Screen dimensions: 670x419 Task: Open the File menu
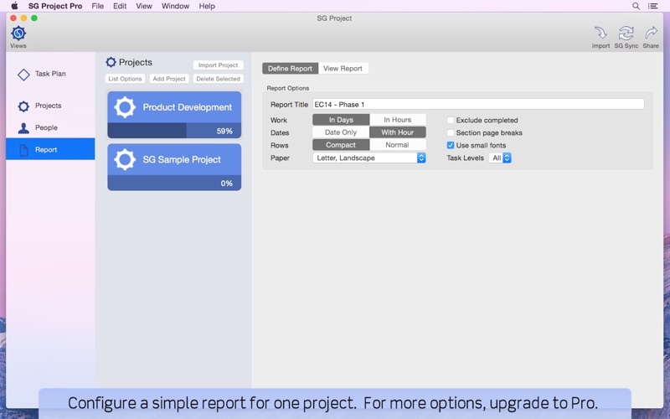[97, 6]
